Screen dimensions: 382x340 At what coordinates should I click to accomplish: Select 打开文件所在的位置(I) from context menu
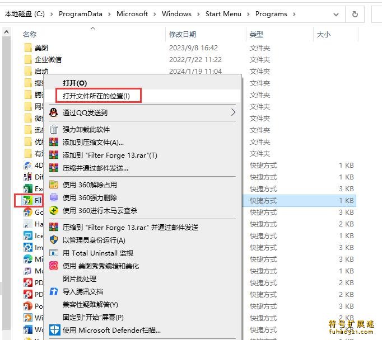tap(96, 96)
